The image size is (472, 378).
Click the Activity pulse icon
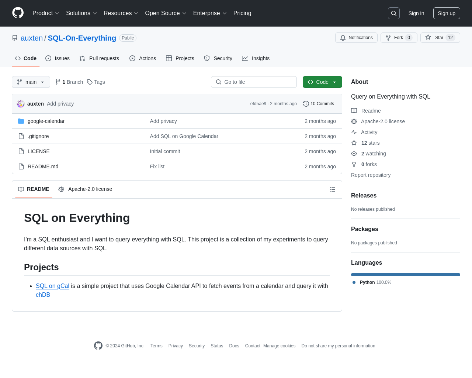(354, 132)
